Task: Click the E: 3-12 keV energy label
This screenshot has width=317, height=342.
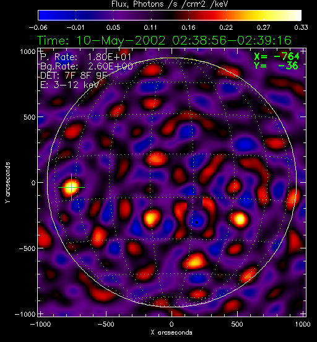Action: (x=69, y=85)
